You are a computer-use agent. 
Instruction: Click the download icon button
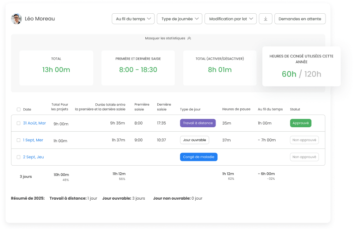[x=265, y=19]
